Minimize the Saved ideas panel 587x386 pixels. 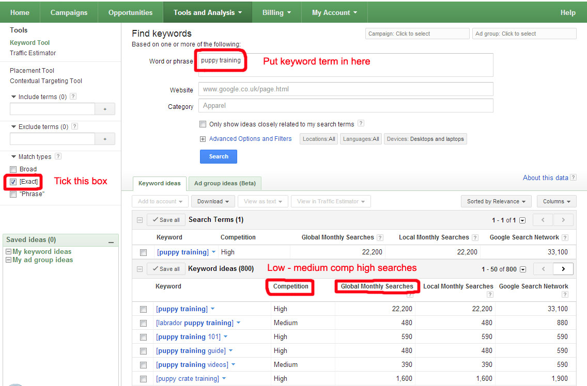[x=111, y=242]
